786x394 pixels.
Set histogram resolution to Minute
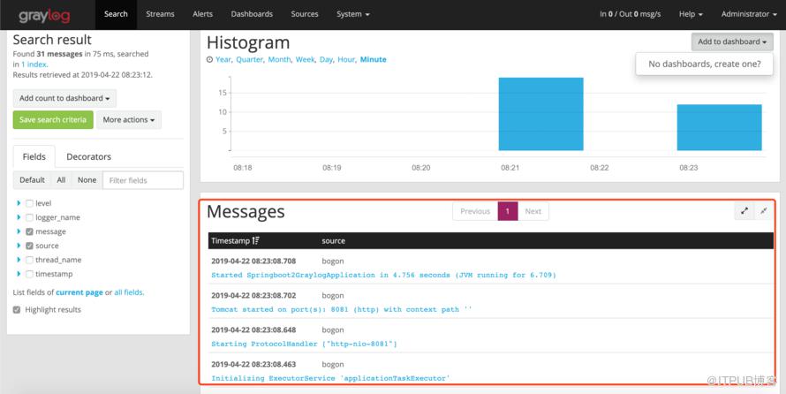click(374, 59)
